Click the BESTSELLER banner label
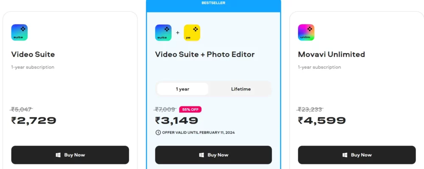This screenshot has width=424, height=169. coord(213,3)
